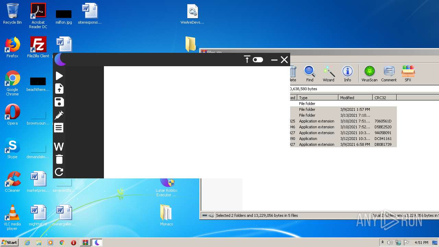
Task: Sort WinRAR list by Type column
Action: 318,98
